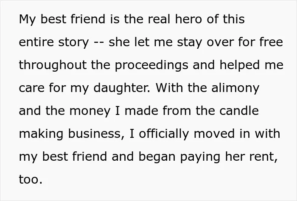Screen dimensions: 297x201
Task: Click the final word "too."
Action: (x=31, y=180)
